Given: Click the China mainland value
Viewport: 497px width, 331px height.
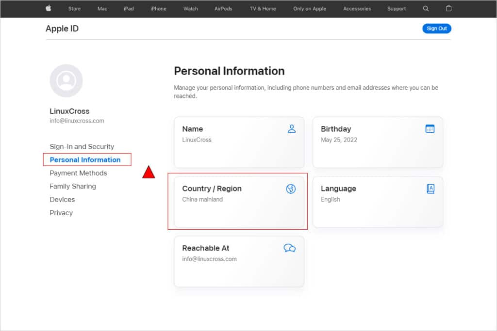Looking at the screenshot, I should (202, 199).
